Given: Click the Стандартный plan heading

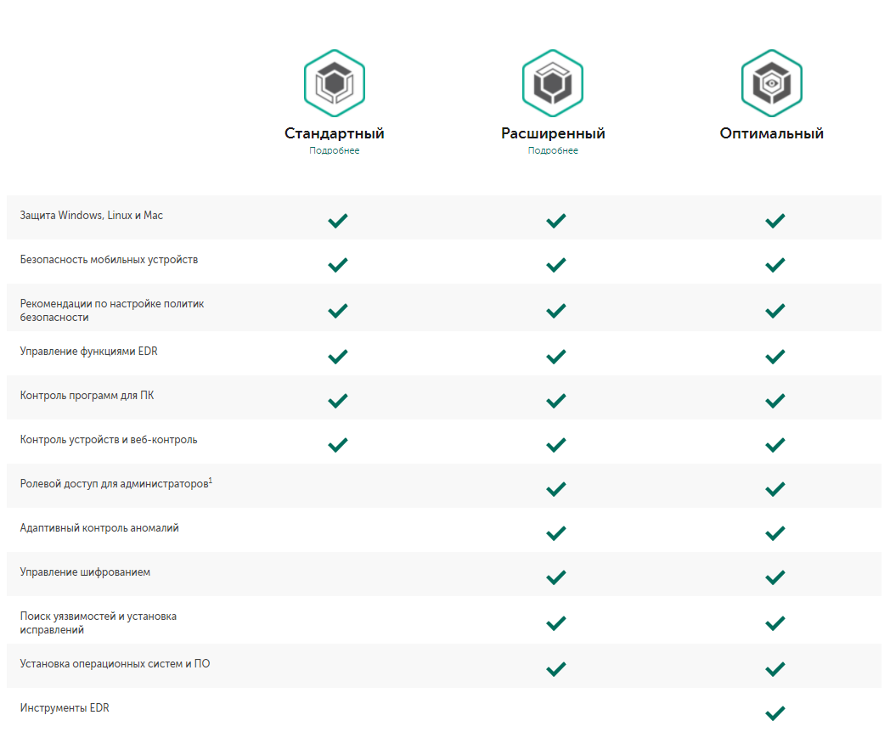Looking at the screenshot, I should (335, 133).
